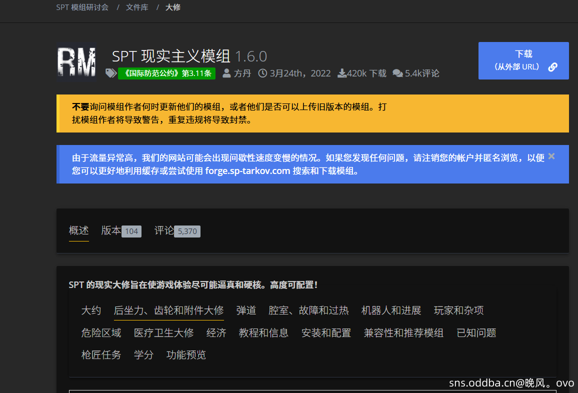Click the clock icon beside the date

point(262,73)
